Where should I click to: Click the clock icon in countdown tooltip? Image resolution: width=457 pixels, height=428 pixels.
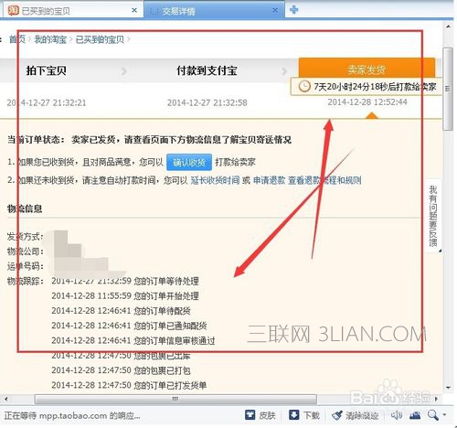[304, 87]
